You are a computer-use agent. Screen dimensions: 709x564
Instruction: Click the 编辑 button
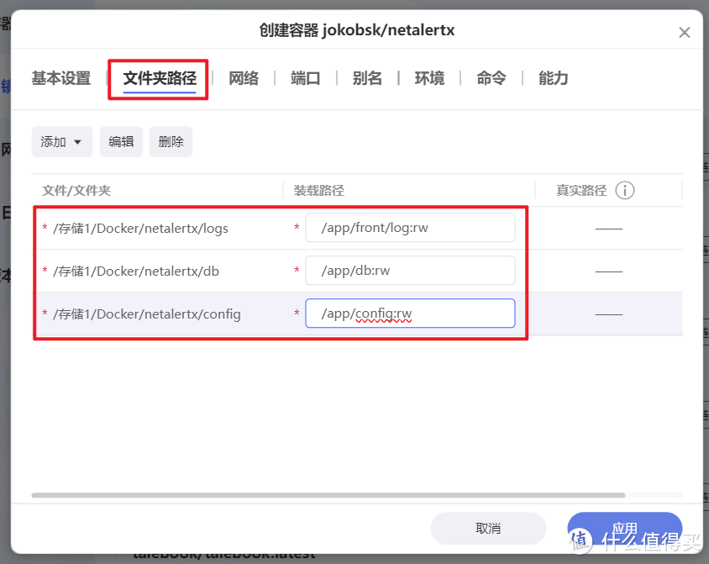121,141
